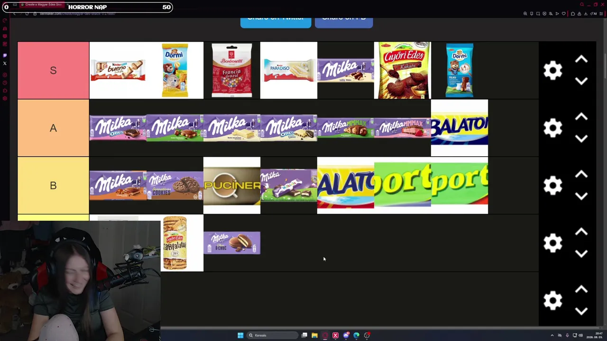607x341 pixels.
Task: Select the Bonbonetti Francia drazsé image
Action: (232, 70)
